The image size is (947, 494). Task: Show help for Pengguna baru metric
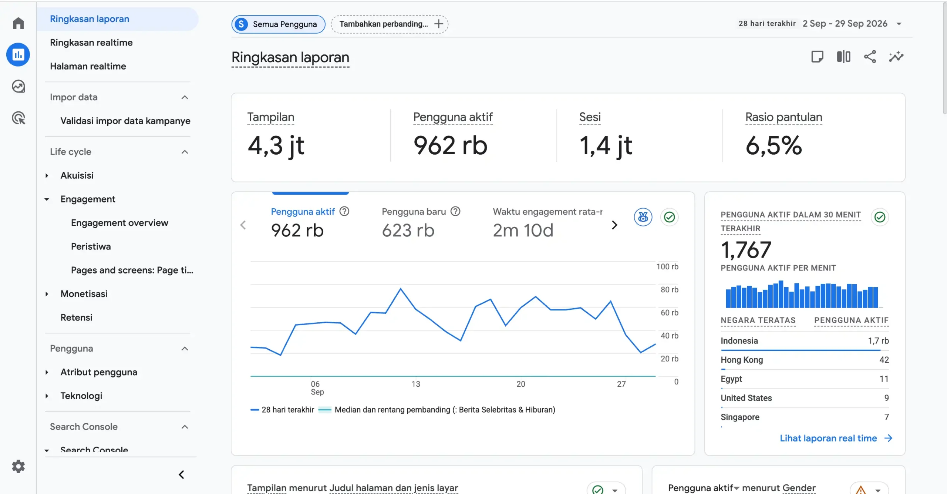[455, 211]
